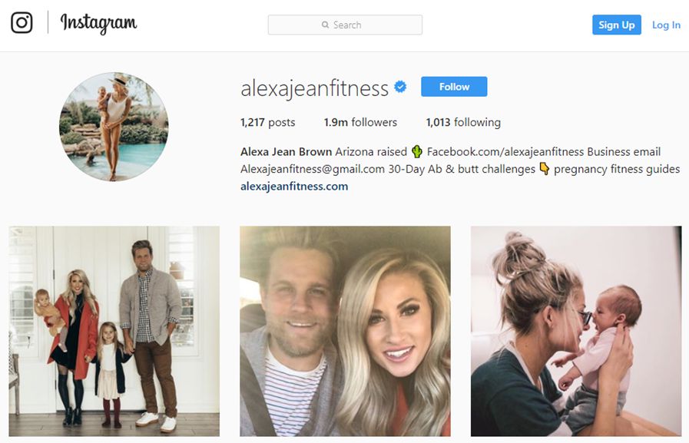Visit the alexajeanfitness.com website link

294,186
